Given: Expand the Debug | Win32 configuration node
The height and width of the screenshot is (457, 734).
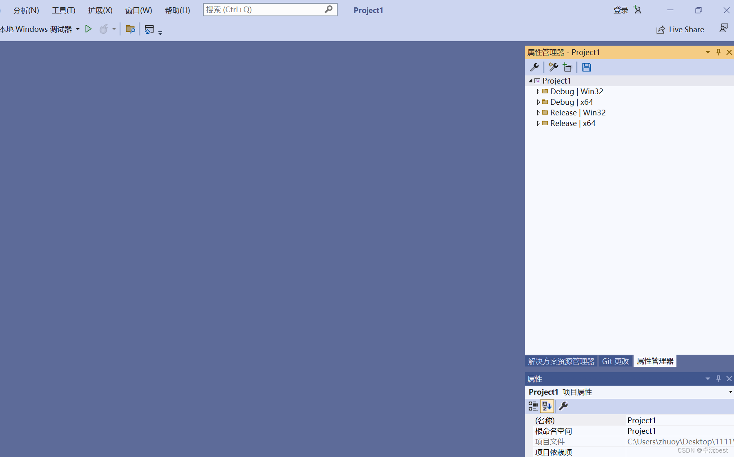Looking at the screenshot, I should pyautogui.click(x=538, y=91).
